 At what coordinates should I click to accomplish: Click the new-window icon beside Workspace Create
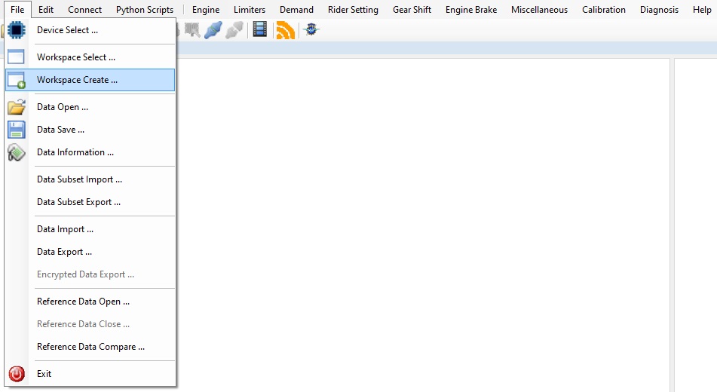(17, 80)
